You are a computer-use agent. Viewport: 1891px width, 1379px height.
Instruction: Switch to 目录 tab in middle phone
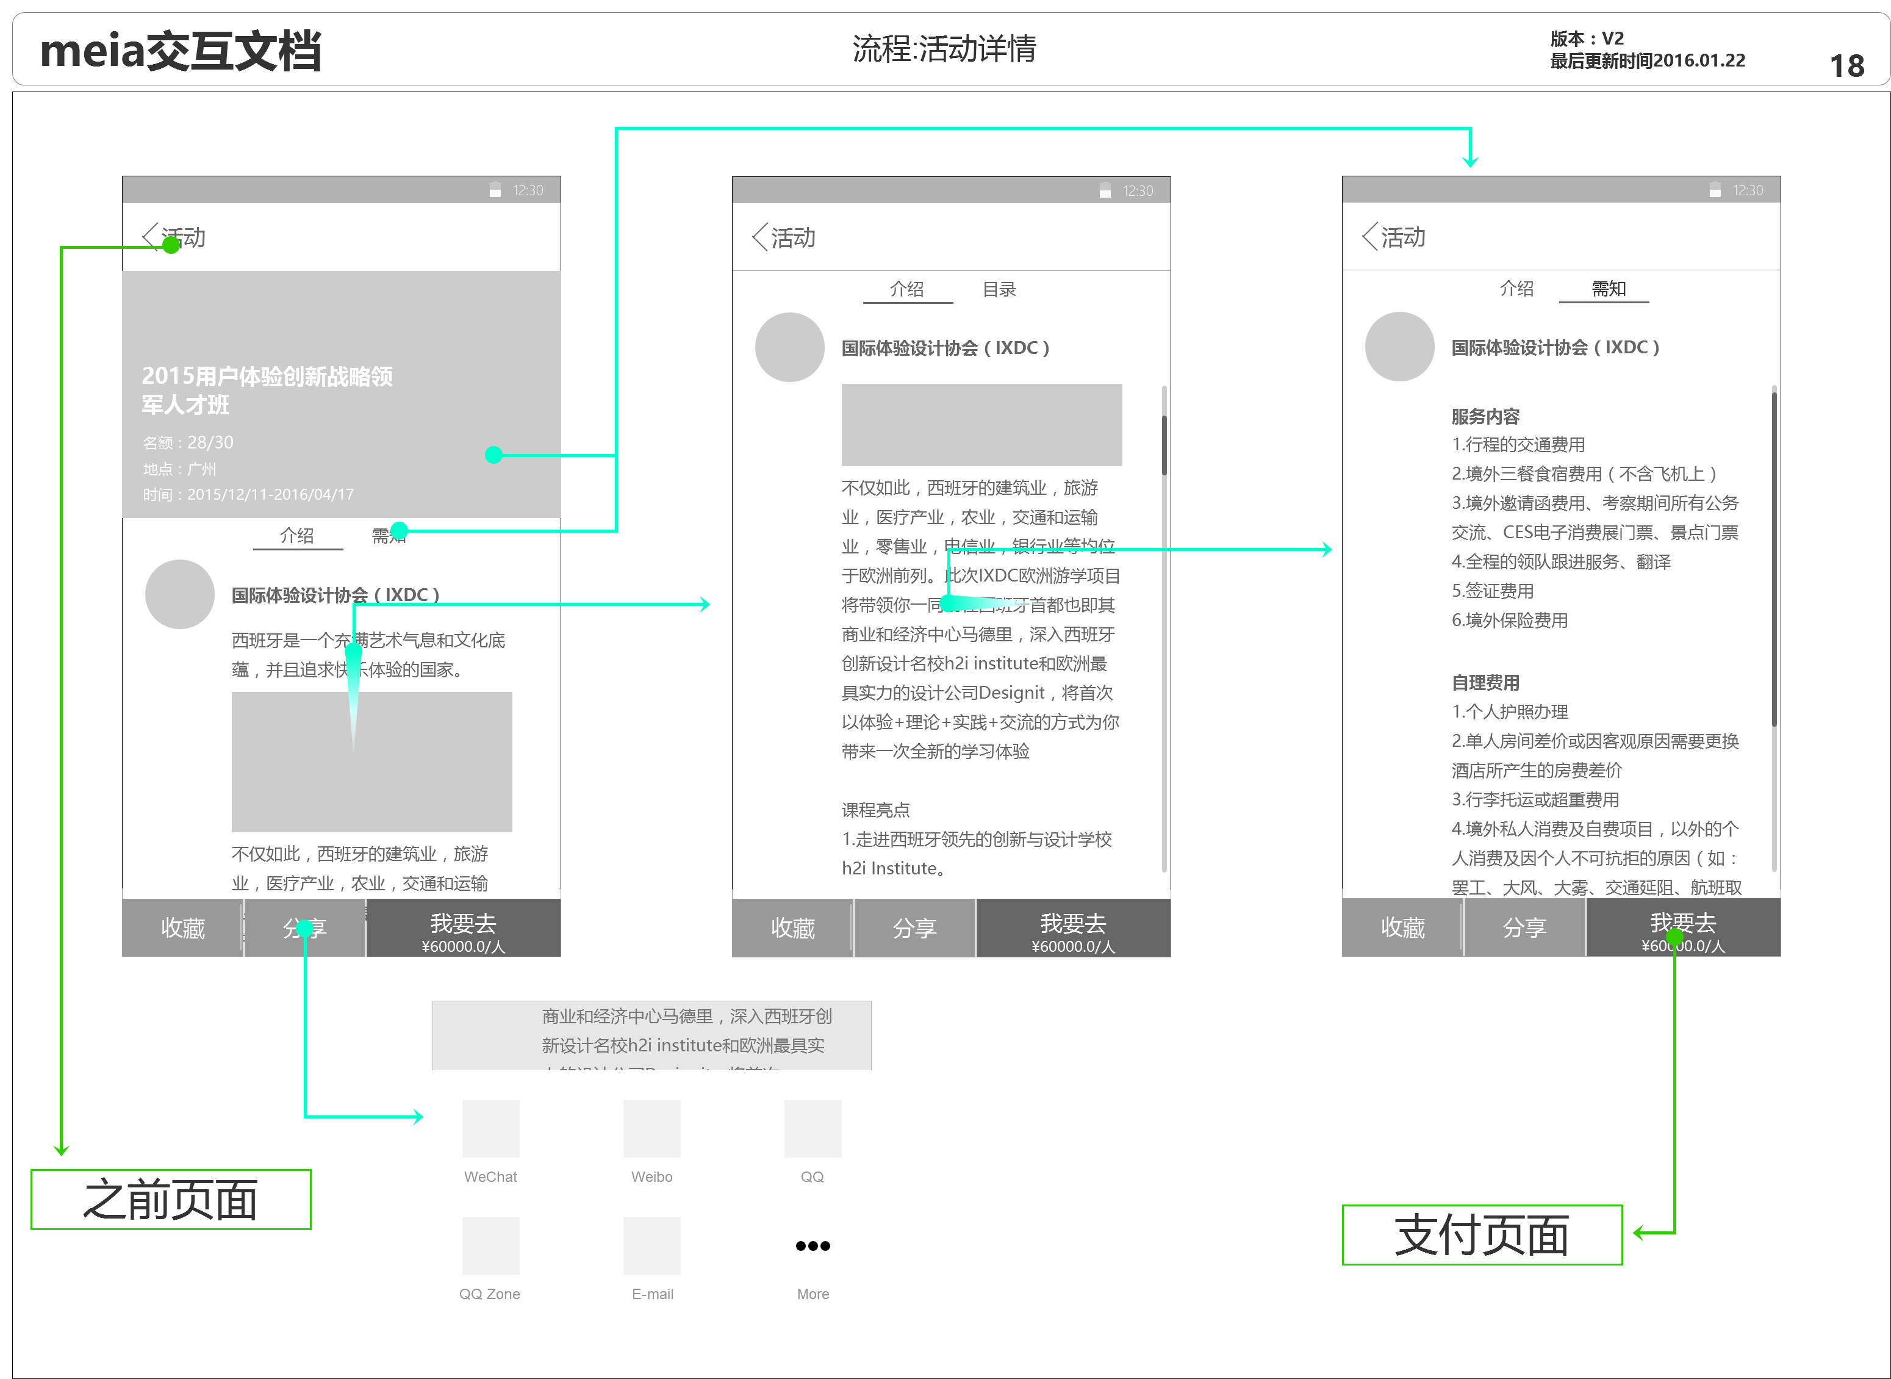(x=999, y=289)
